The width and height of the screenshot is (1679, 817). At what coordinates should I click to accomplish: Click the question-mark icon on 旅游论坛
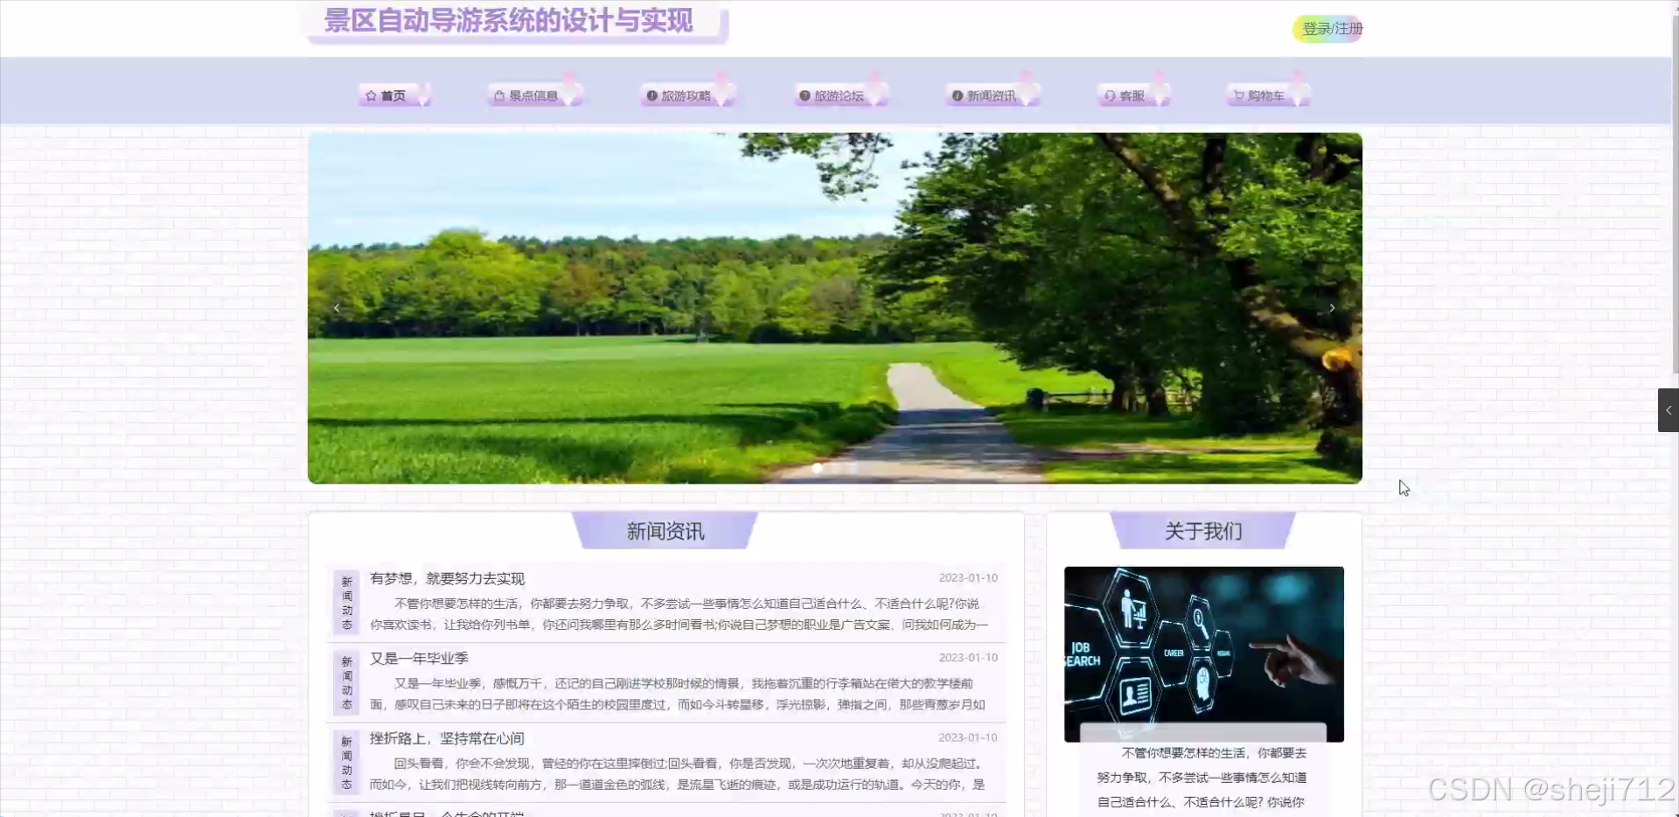(803, 94)
